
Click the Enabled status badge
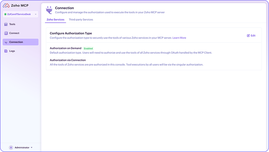point(88,48)
